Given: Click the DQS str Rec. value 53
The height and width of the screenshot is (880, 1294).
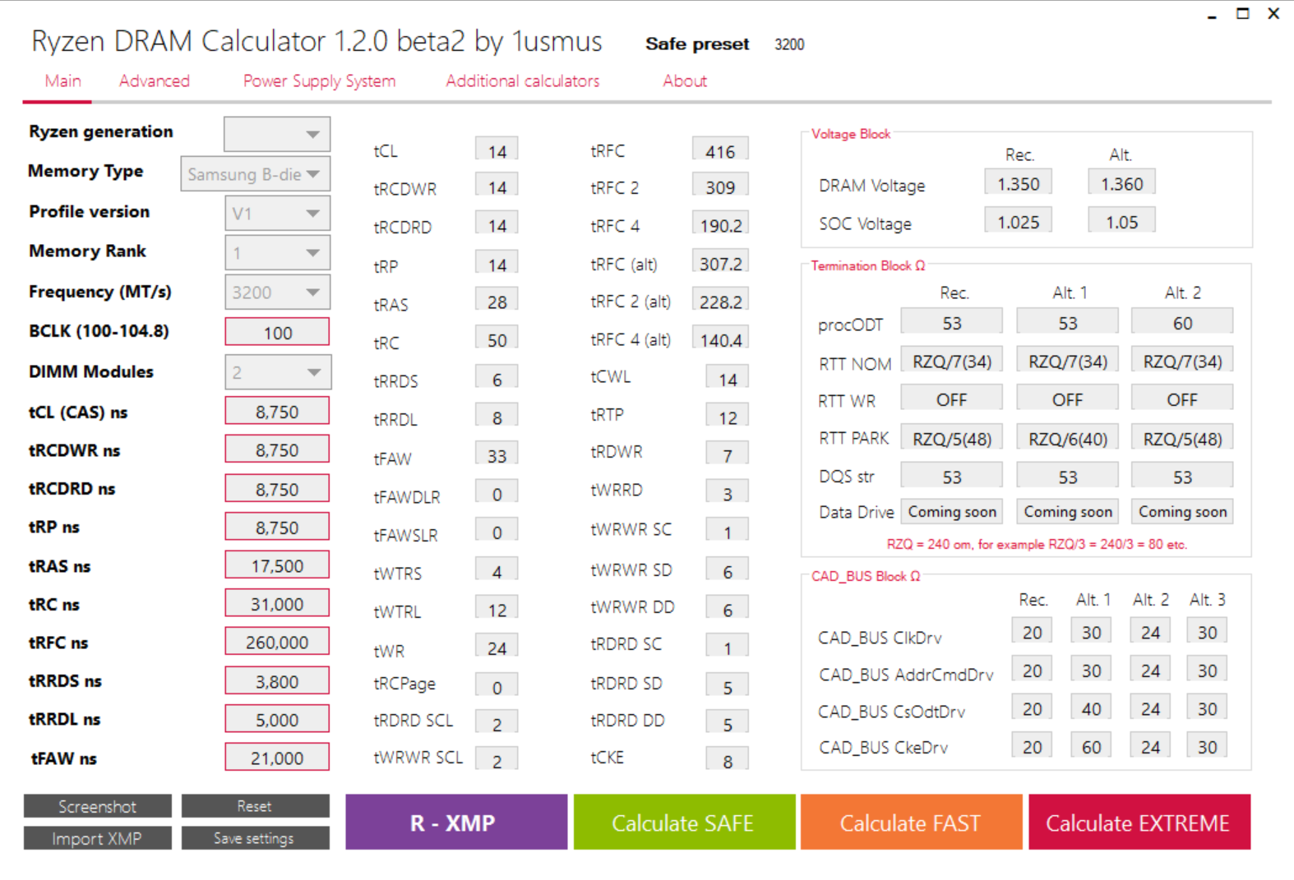Looking at the screenshot, I should pos(951,476).
